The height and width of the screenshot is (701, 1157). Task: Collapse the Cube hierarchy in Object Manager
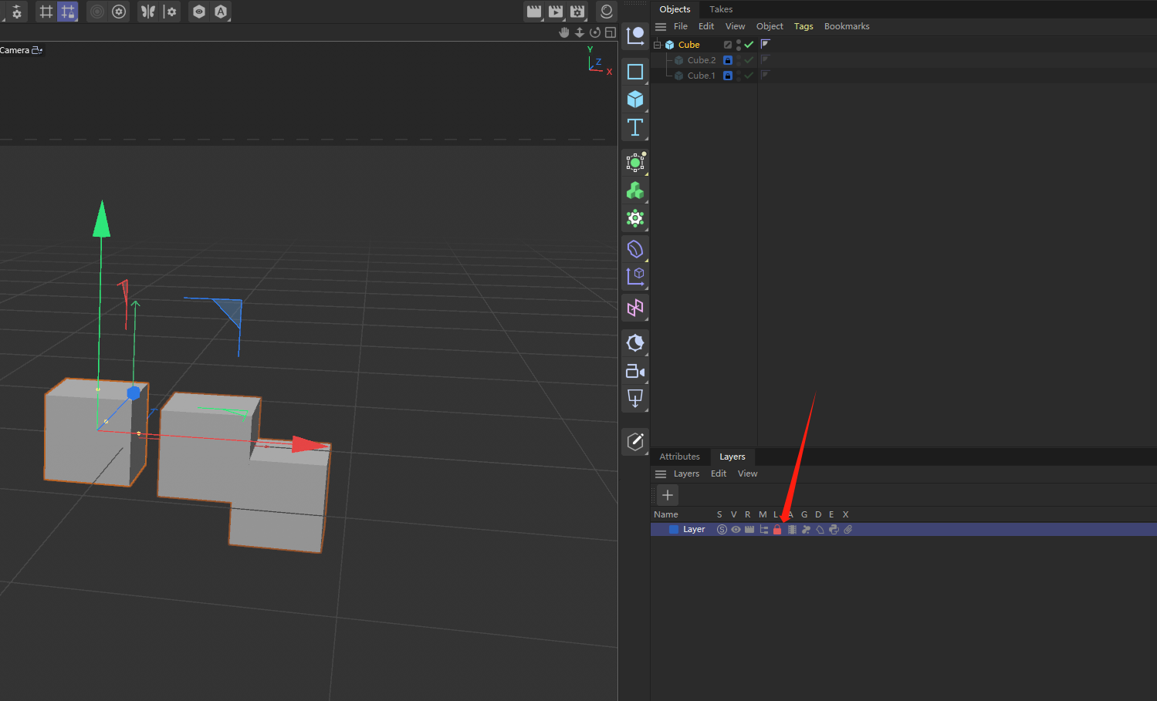coord(657,45)
